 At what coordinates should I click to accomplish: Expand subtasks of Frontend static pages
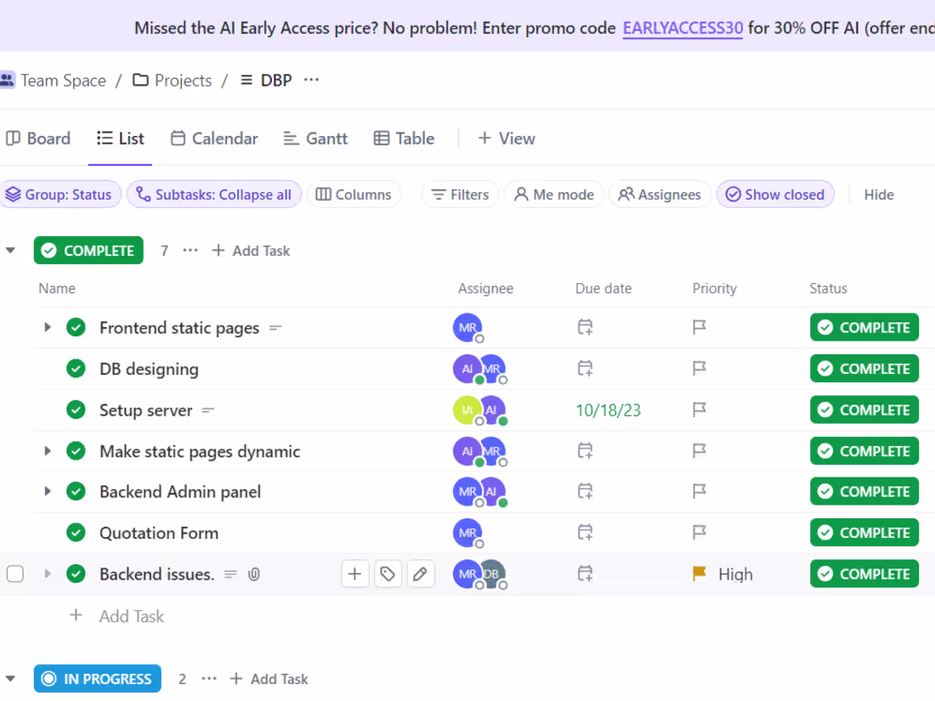[x=47, y=327]
